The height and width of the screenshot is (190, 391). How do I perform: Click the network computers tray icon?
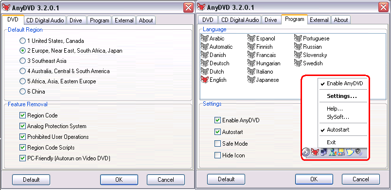click(323, 152)
